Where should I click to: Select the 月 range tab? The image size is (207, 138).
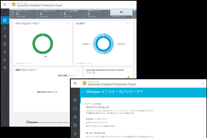[x=75, y=76]
